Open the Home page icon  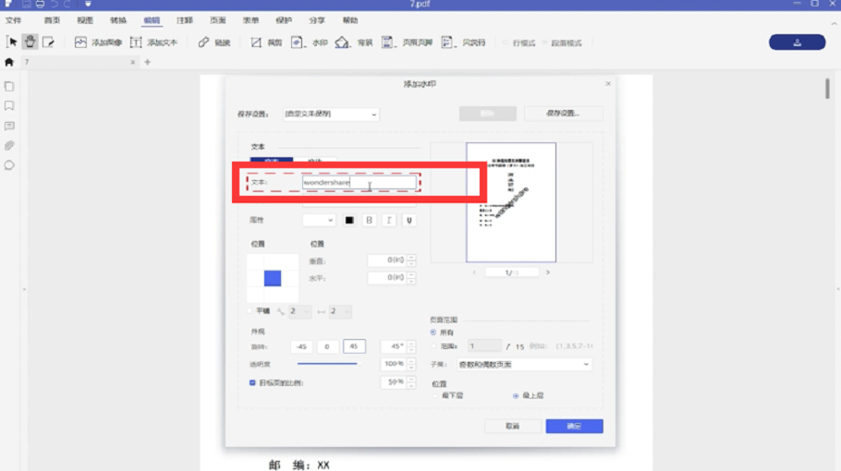(9, 62)
